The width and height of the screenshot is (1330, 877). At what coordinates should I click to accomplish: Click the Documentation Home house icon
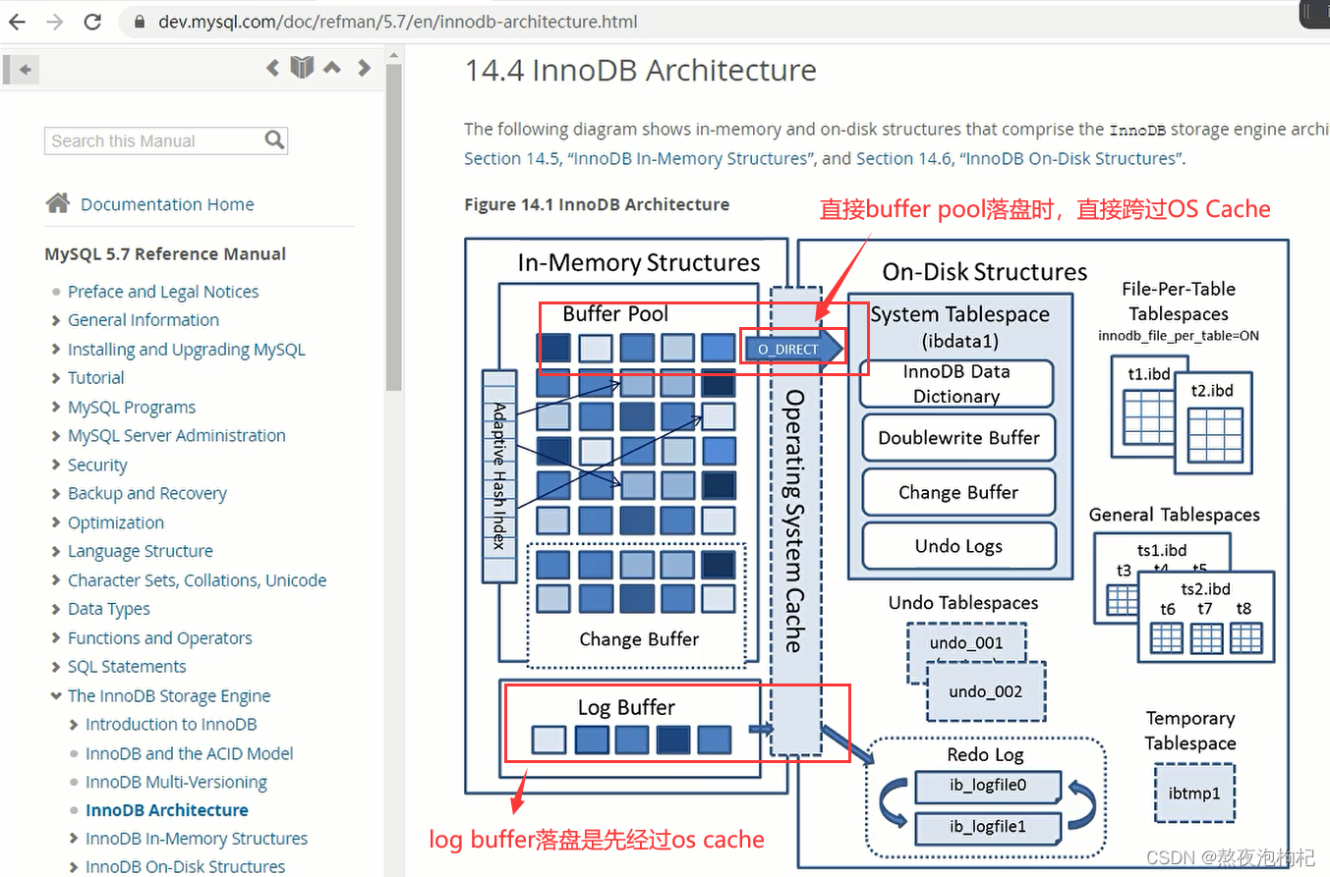58,203
